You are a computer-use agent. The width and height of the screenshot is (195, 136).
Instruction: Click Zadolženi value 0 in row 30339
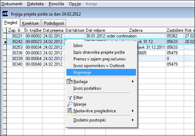click(x=175, y=58)
